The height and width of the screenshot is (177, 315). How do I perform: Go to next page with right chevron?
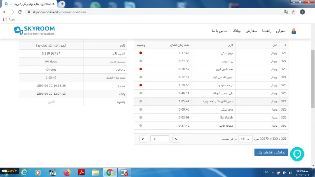(176, 139)
